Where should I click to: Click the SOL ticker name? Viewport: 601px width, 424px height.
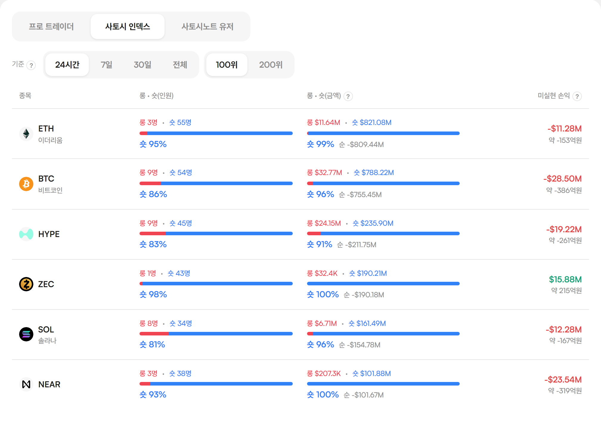[46, 329]
